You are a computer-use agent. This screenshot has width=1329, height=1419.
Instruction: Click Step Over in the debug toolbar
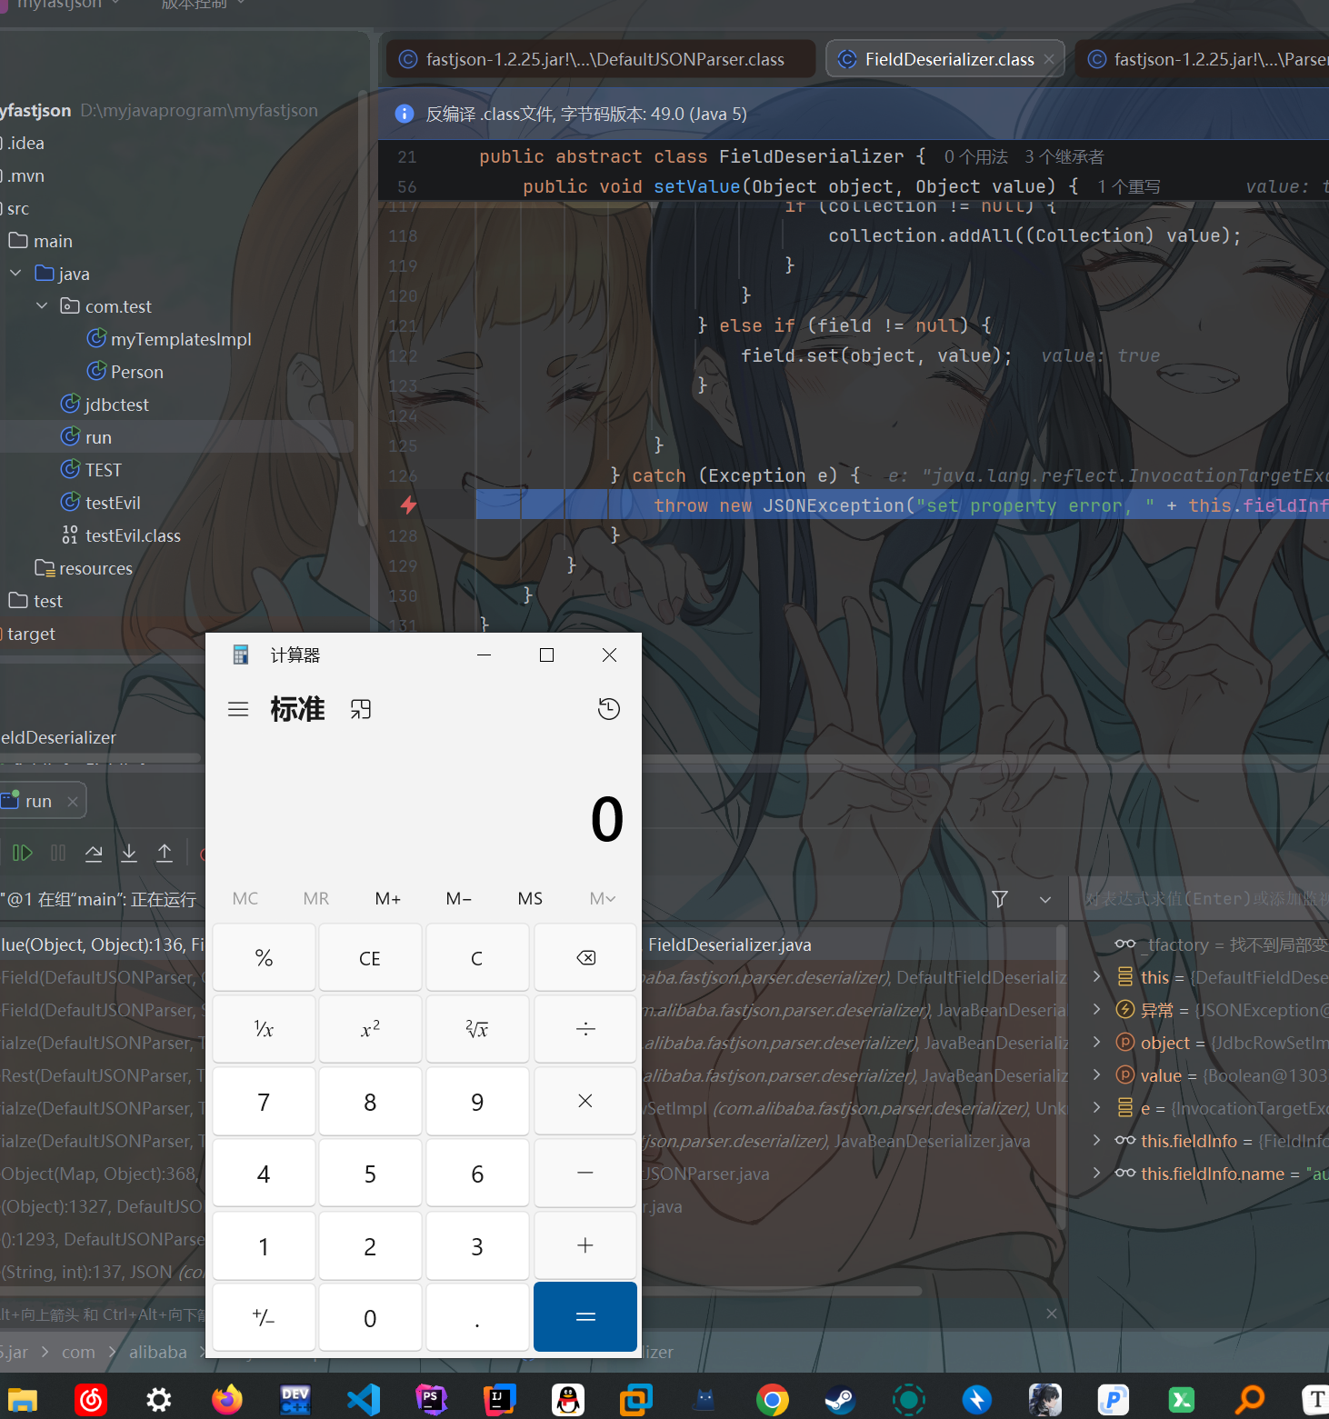pos(94,853)
